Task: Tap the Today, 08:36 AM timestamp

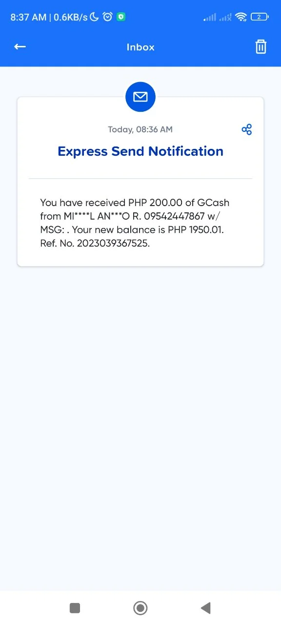Action: click(140, 129)
